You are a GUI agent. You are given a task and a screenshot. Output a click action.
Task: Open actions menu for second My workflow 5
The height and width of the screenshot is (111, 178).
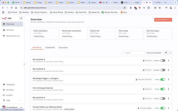pyautogui.click(x=168, y=70)
